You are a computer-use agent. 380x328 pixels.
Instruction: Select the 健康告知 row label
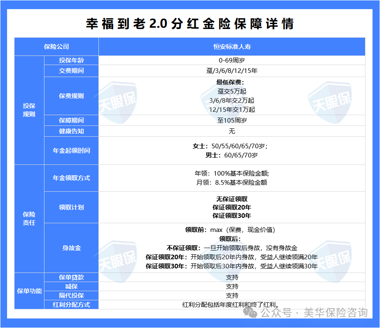coord(71,131)
